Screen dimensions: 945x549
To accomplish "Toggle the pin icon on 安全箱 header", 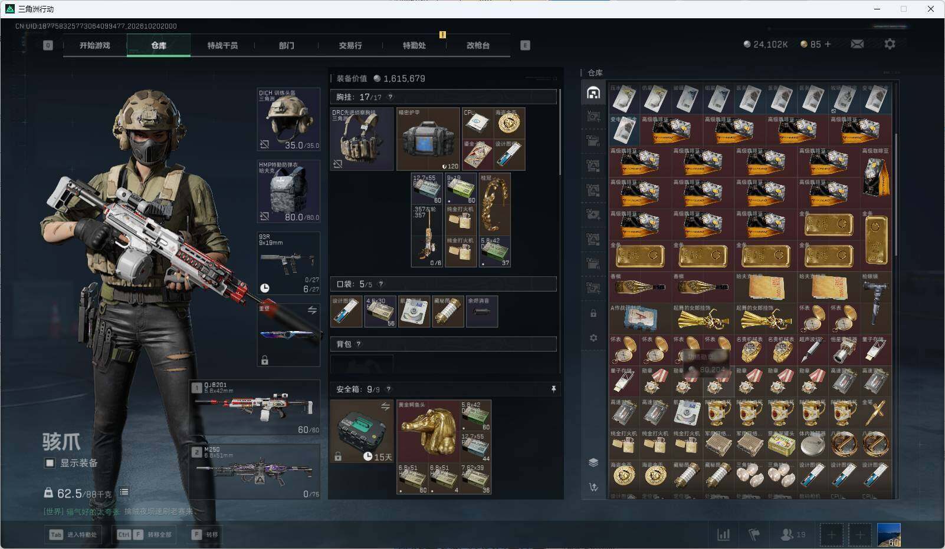I will coord(553,389).
